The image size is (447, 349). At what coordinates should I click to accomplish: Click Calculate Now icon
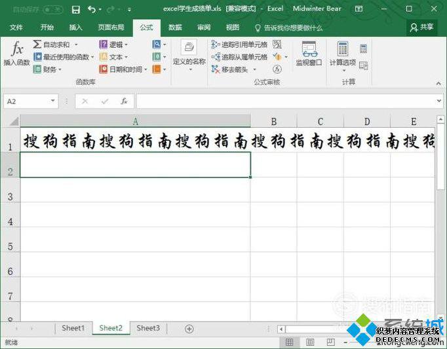[364, 48]
